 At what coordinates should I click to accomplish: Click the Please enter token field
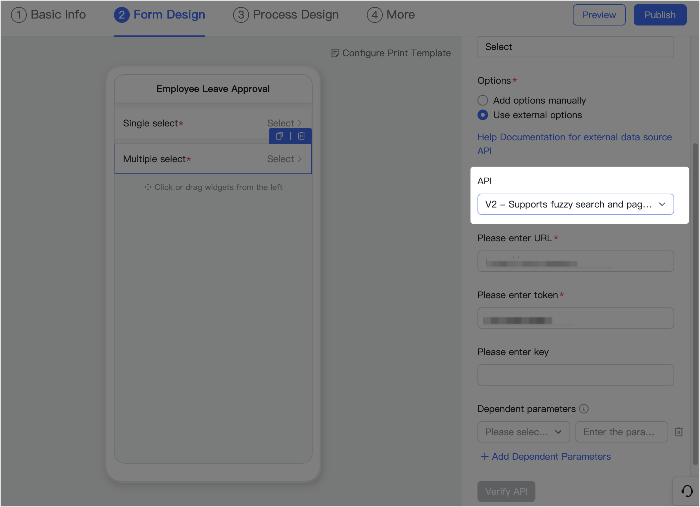[575, 318]
